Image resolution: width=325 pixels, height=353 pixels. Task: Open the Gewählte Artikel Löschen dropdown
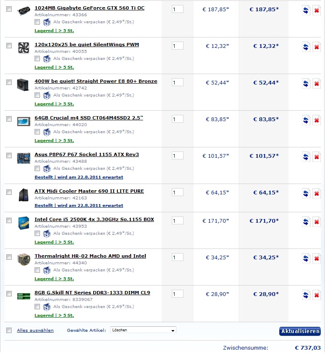pos(143,330)
